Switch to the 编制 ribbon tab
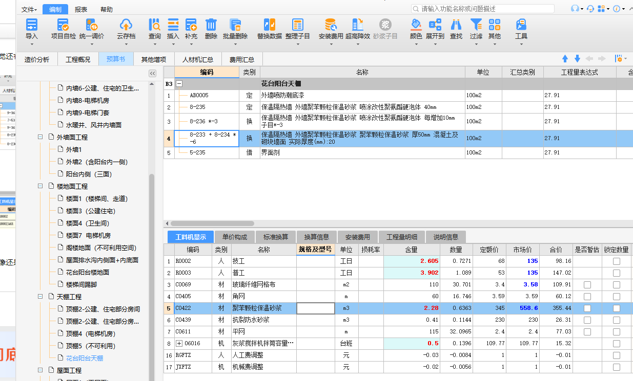633x381 pixels. [55, 9]
